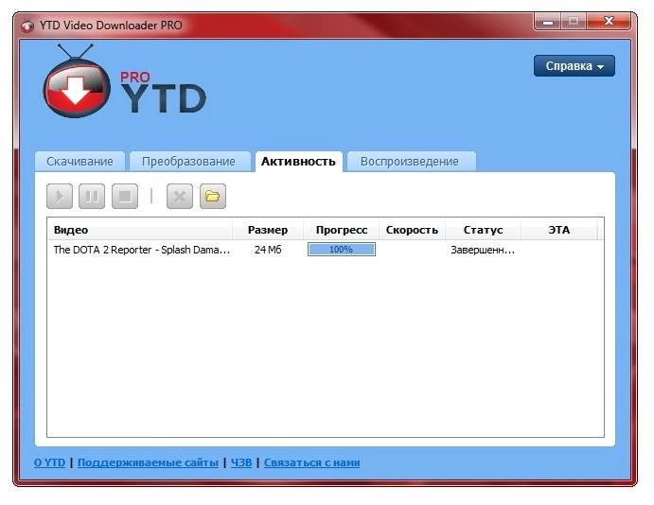Viewport: 654px width, 505px height.
Task: Switch to the Преобразование tab
Action: tap(189, 162)
